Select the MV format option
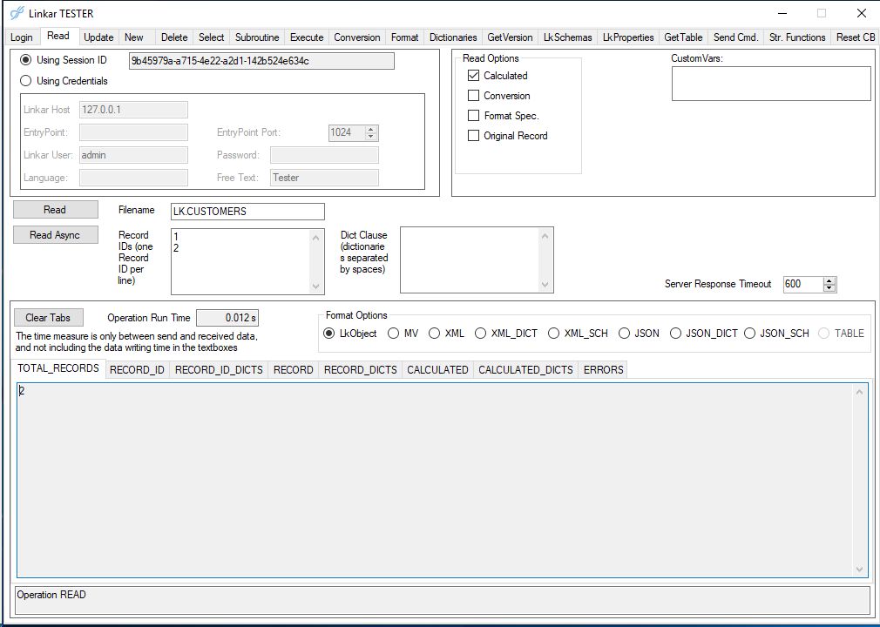Screen dimensions: 880x627 [394, 334]
